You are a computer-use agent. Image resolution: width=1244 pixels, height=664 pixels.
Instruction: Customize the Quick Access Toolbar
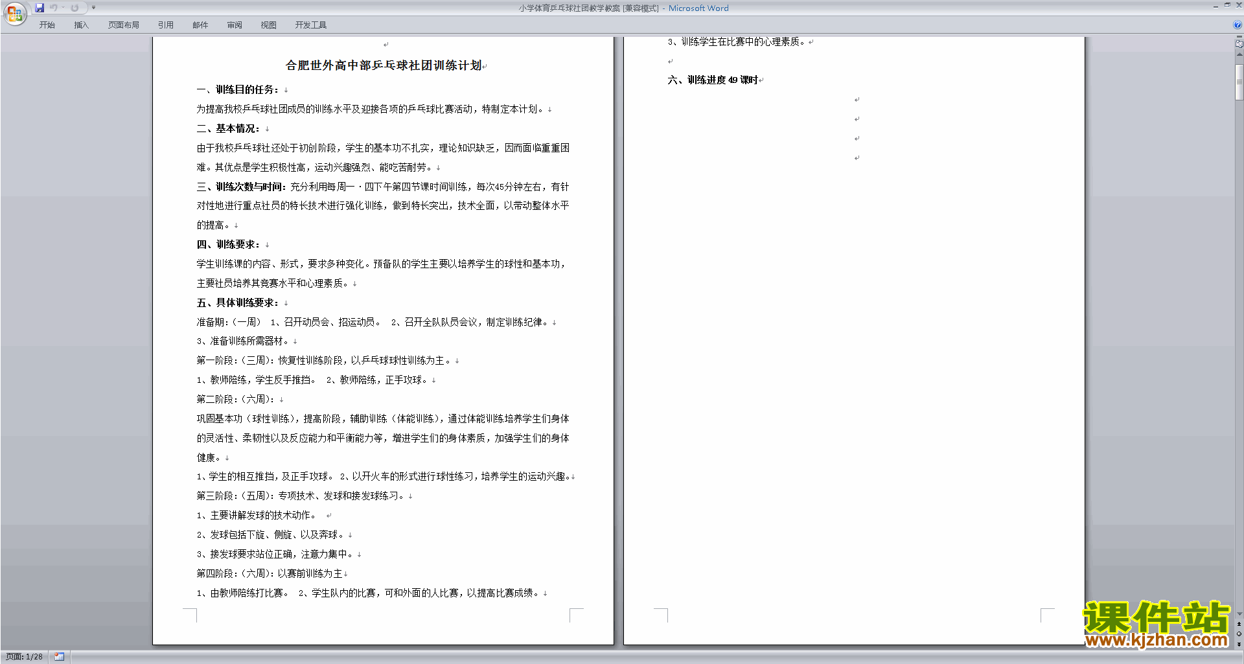pos(93,8)
